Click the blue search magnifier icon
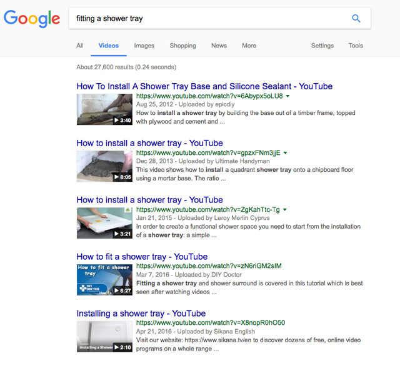The image size is (400, 366). 356,18
